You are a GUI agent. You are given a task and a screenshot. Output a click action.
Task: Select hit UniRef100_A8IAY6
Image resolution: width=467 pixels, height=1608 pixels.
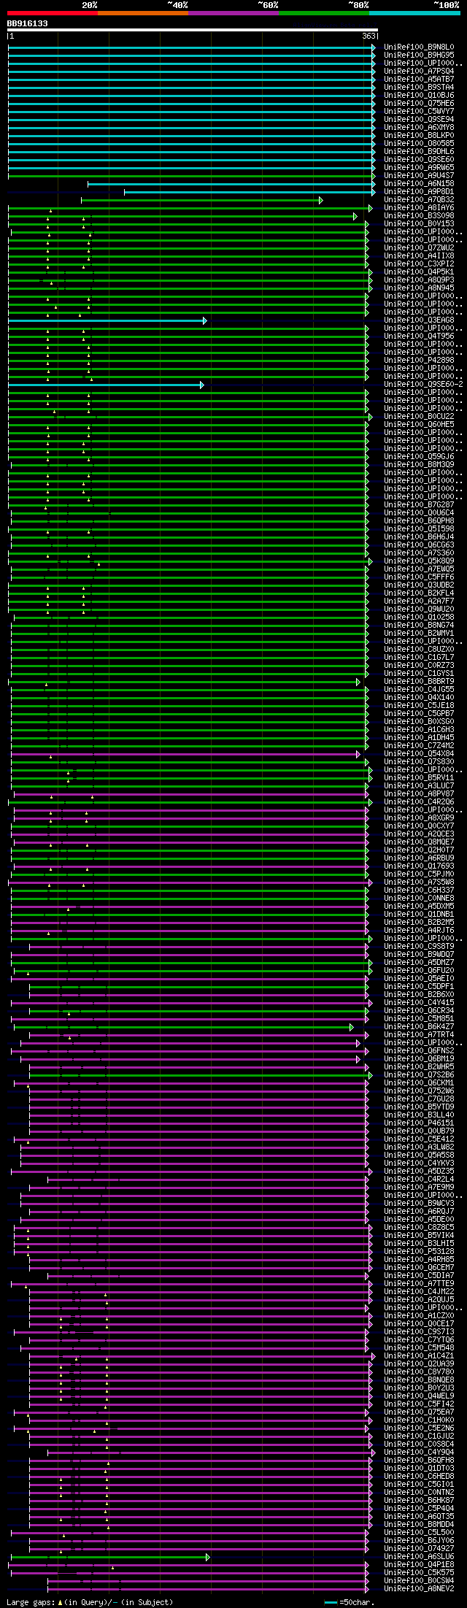419,208
